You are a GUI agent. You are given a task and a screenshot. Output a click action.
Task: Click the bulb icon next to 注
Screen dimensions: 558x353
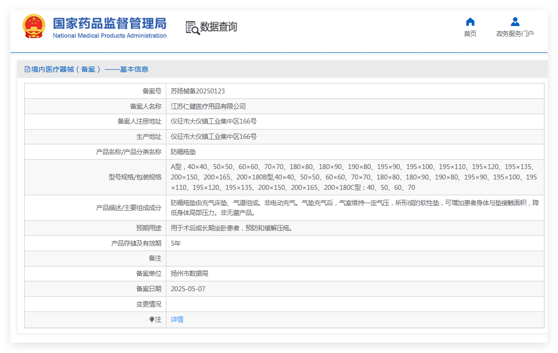(x=152, y=319)
